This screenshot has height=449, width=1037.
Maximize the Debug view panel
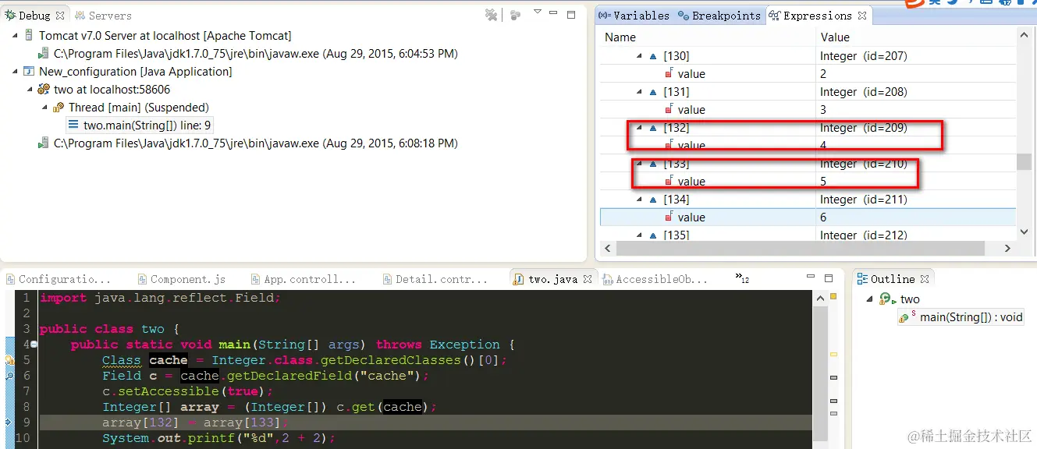tap(571, 14)
